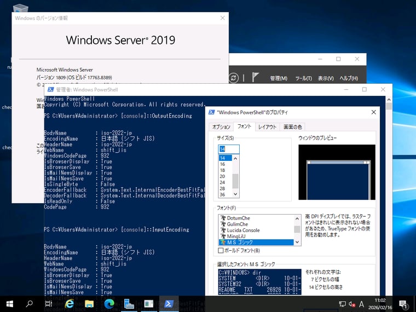Choose ＭＳ ゴシック font
The height and width of the screenshot is (312, 416).
(256, 242)
